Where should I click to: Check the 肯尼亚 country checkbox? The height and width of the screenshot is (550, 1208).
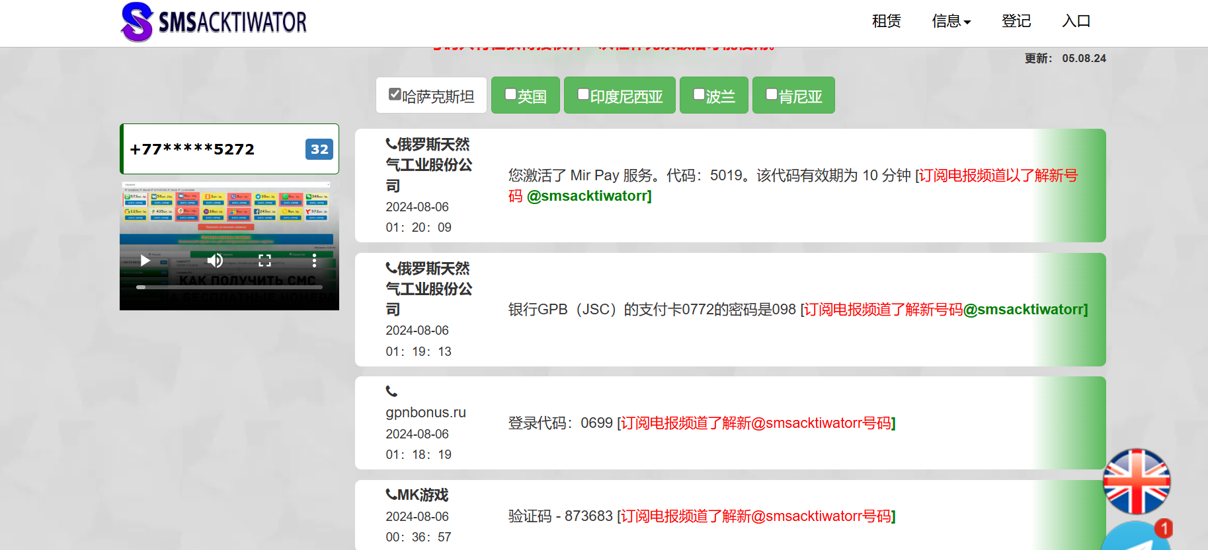tap(772, 94)
